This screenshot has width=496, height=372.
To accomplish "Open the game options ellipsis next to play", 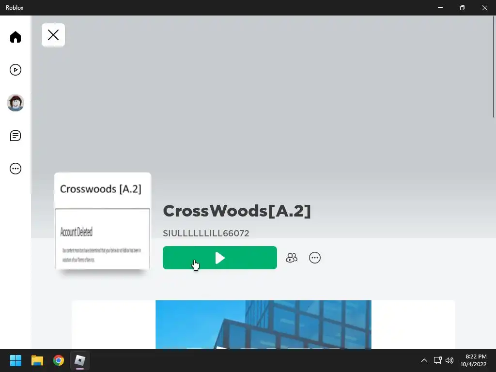I will 315,258.
